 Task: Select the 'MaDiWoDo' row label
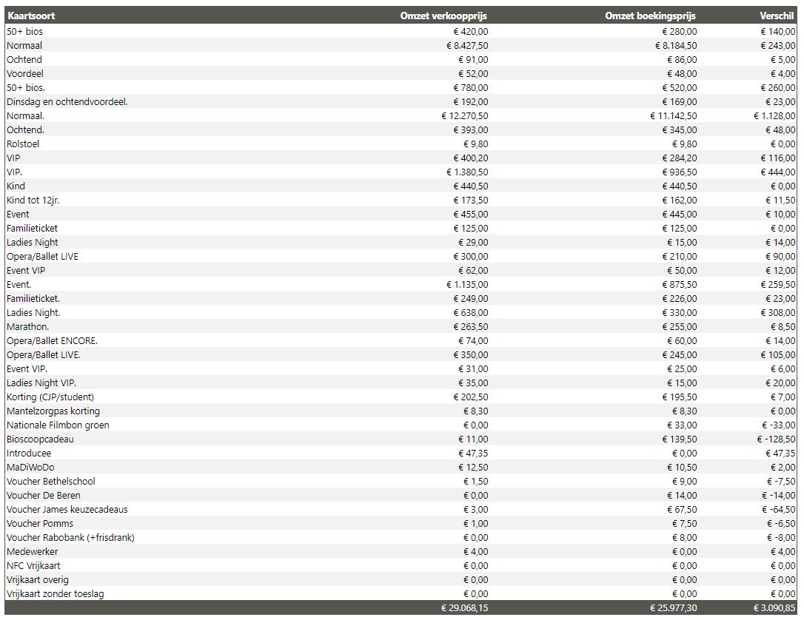click(x=30, y=468)
